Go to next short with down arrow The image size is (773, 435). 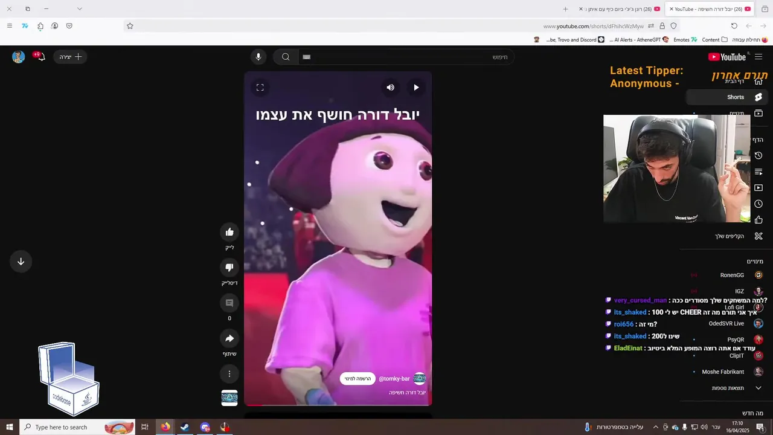(21, 262)
